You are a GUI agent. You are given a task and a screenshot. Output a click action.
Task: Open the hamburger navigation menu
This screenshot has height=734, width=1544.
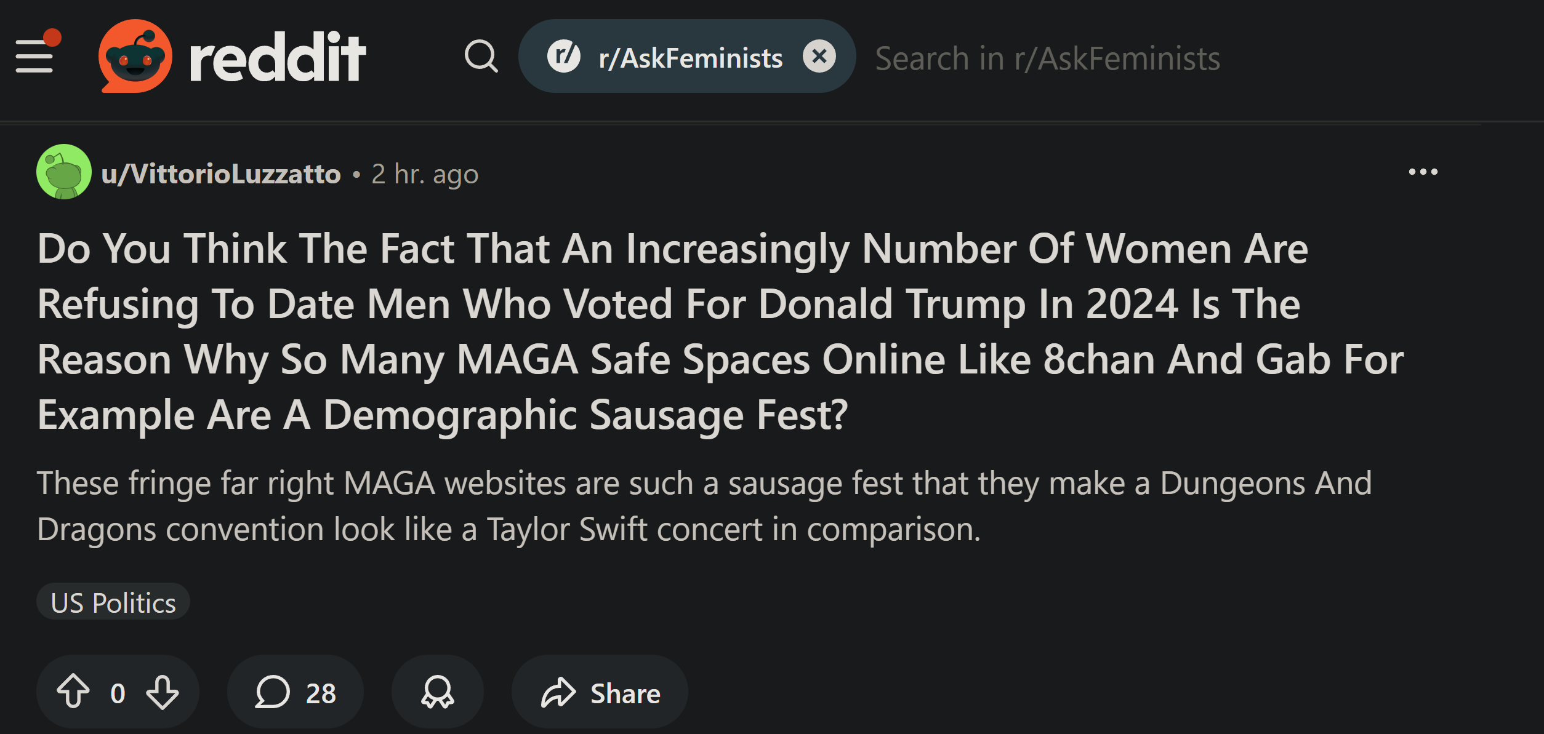34,56
